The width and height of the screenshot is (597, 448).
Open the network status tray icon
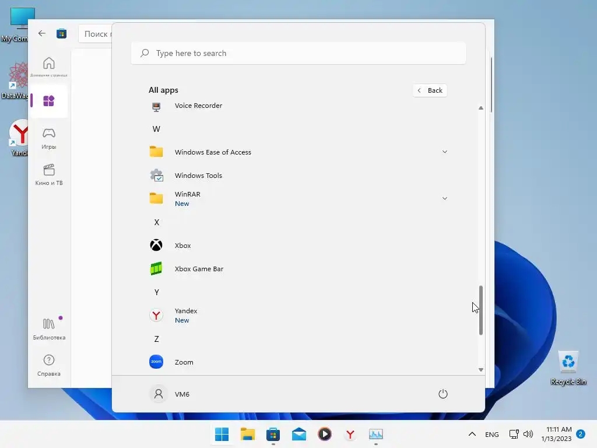(x=514, y=434)
